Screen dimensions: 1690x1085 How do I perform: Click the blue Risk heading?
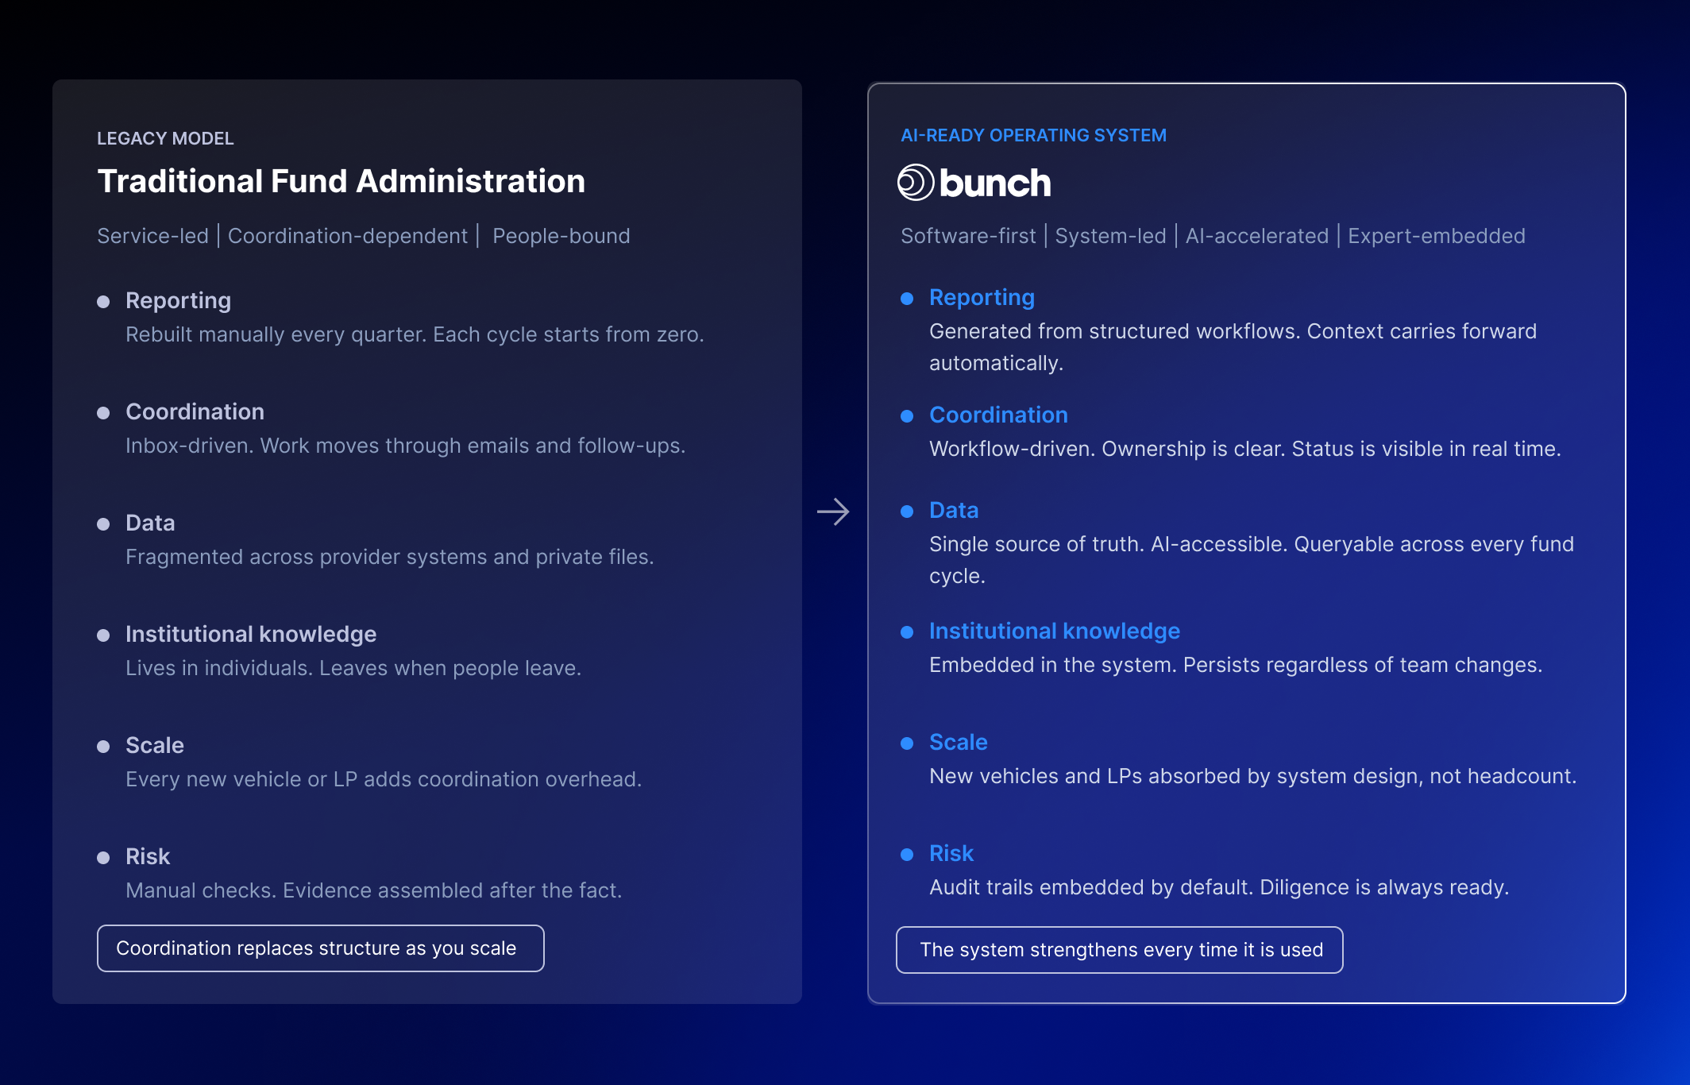(x=951, y=853)
